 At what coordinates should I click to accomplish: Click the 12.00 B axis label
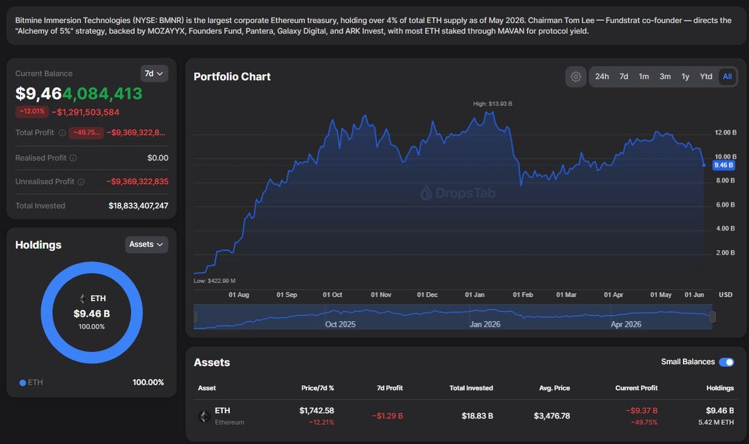click(x=725, y=133)
